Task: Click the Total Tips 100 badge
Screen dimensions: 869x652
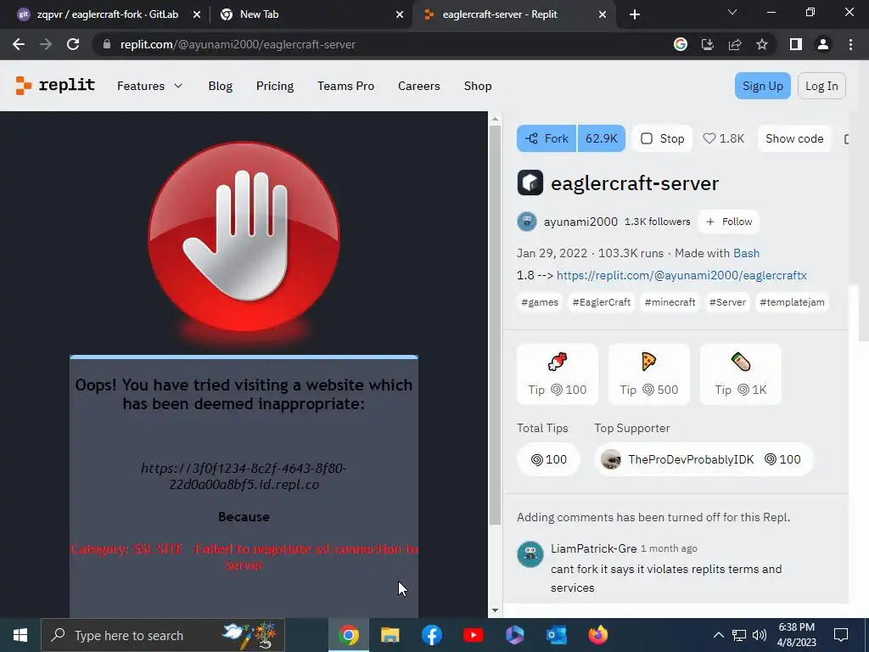Action: [x=549, y=459]
